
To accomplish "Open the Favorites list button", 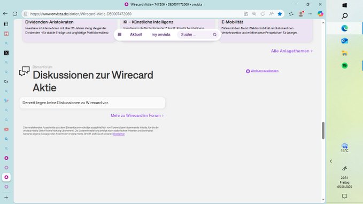I will (291, 14).
